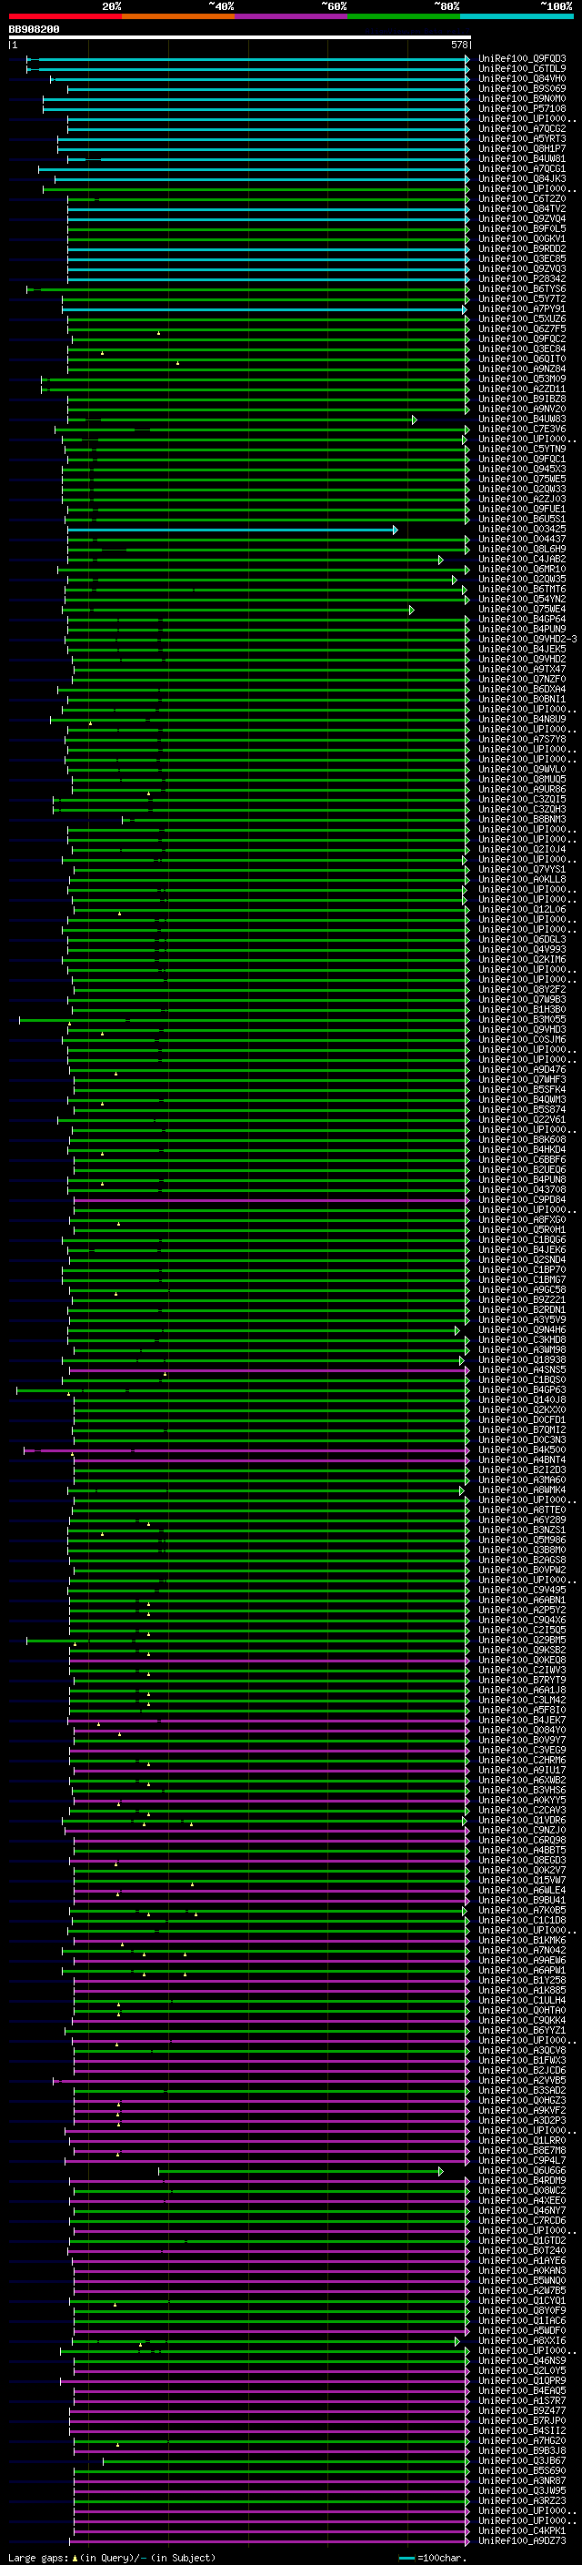Select the UniRef100_A7HG20 label
582x2565 pixels.
(x=522, y=2440)
